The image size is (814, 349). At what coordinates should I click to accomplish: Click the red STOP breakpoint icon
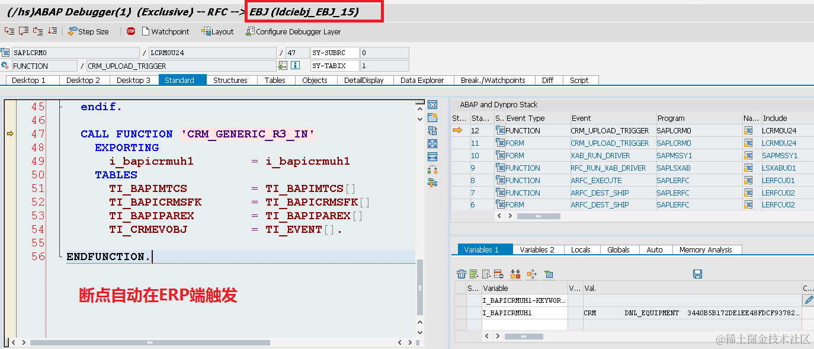coord(130,31)
